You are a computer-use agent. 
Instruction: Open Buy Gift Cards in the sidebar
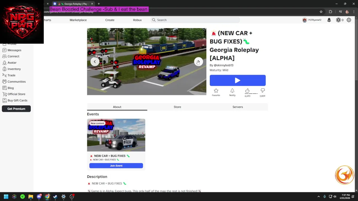[x=15, y=100]
